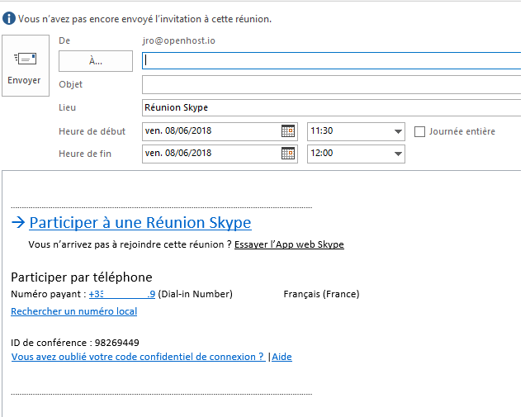Click the Heure de fin label
The image size is (530, 417).
85,154
